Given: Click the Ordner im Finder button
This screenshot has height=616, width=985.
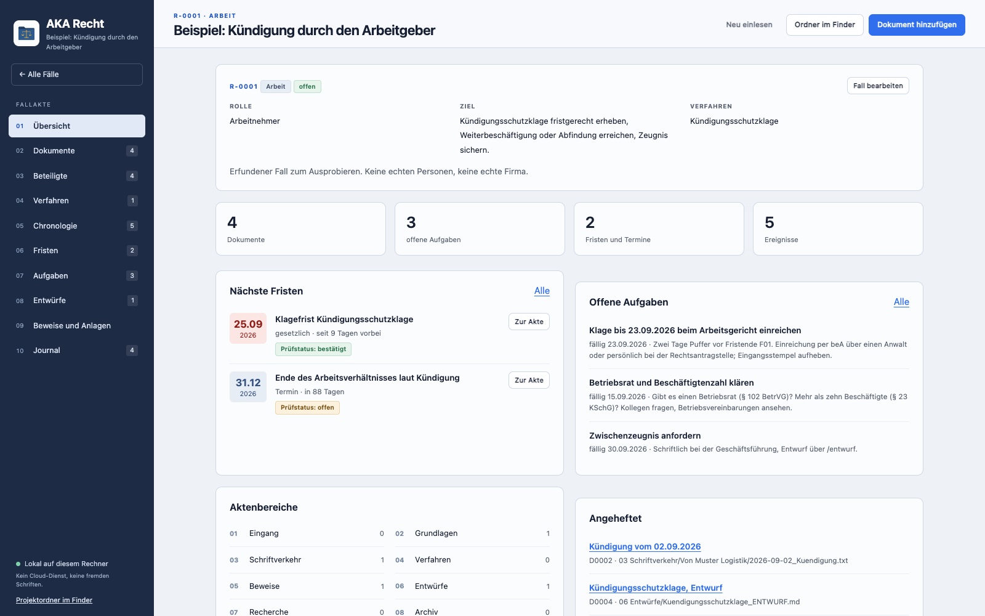Looking at the screenshot, I should pos(824,25).
